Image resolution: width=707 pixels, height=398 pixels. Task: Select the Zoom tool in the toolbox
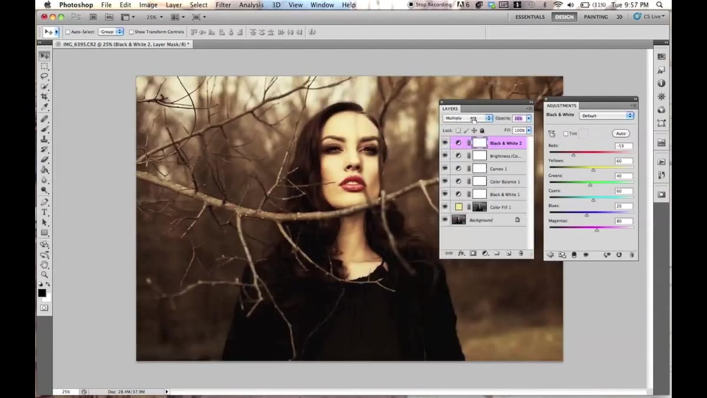(44, 275)
